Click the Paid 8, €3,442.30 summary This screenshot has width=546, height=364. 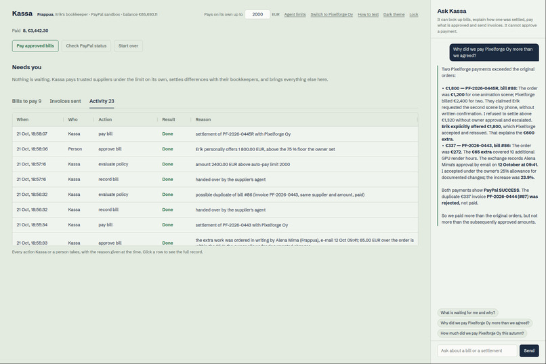tap(30, 31)
